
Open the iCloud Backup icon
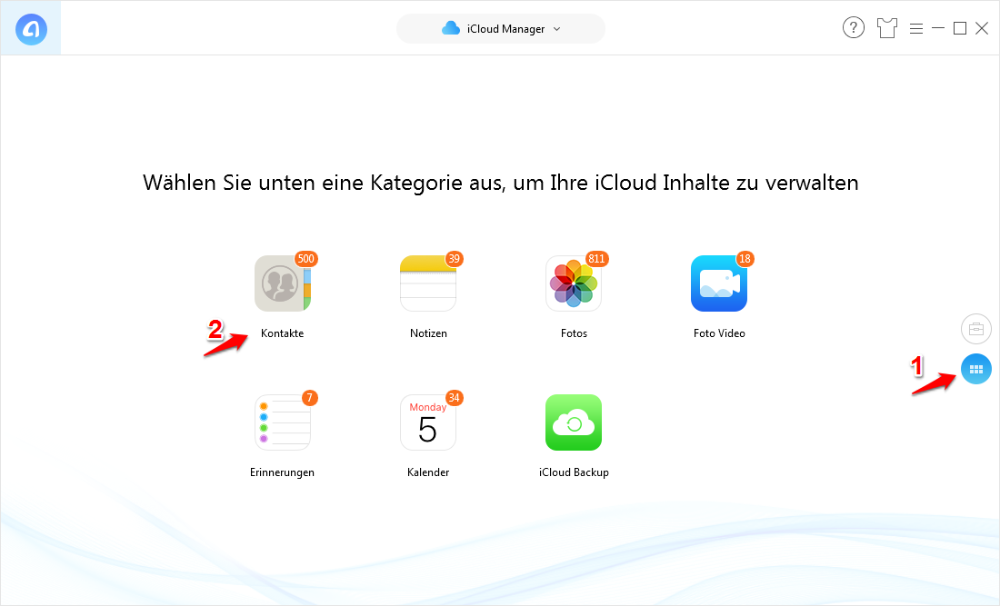pyautogui.click(x=574, y=422)
